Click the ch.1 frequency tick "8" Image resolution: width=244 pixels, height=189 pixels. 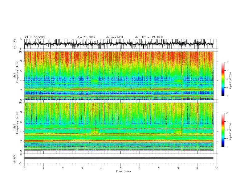(22, 61)
